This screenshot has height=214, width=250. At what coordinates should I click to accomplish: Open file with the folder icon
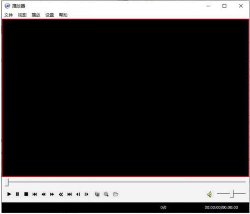(116, 194)
